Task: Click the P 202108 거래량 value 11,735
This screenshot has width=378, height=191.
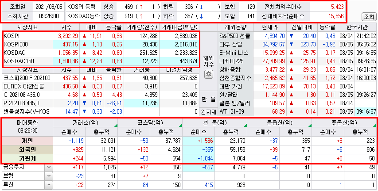Action: 149,103
